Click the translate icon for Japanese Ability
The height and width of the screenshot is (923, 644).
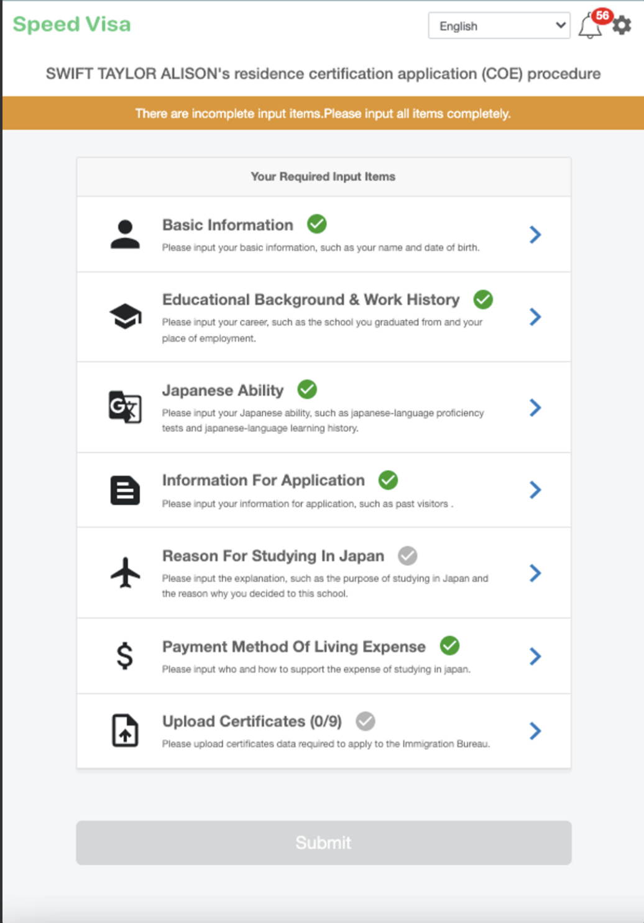125,407
